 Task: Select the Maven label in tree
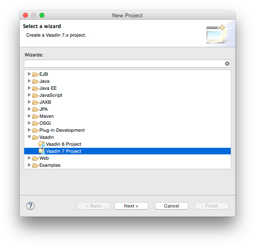pos(46,116)
